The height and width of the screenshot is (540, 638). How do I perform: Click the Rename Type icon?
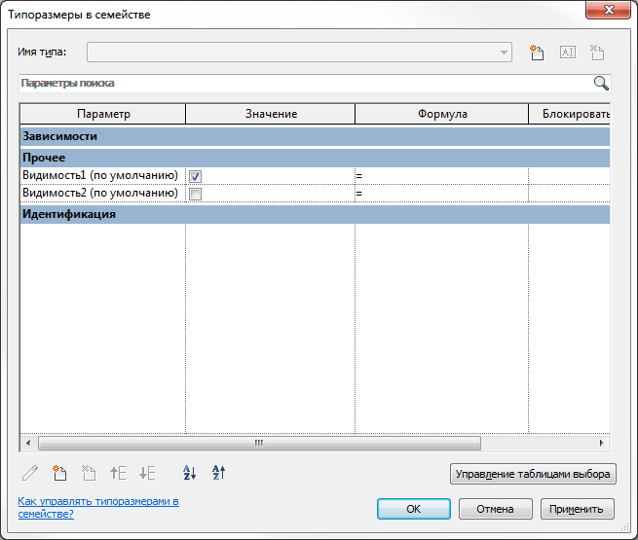568,53
